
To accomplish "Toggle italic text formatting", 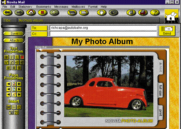I will coord(12,57).
